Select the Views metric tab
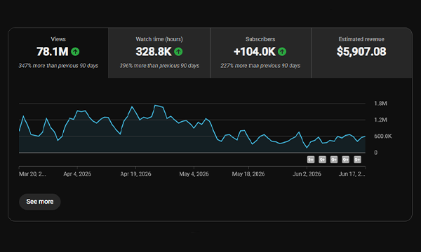 [58, 52]
